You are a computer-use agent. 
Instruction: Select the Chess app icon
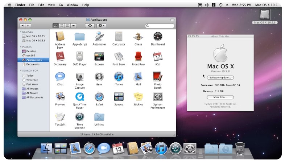coord(138,36)
